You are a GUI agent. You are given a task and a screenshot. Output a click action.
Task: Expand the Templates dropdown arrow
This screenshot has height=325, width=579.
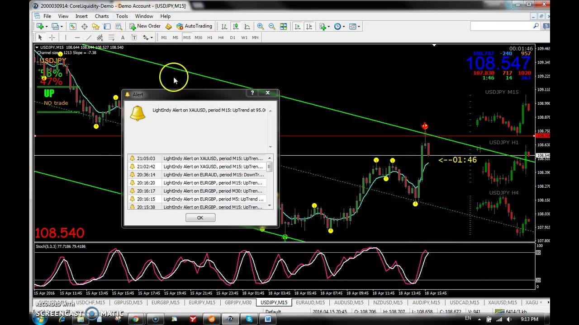358,27
